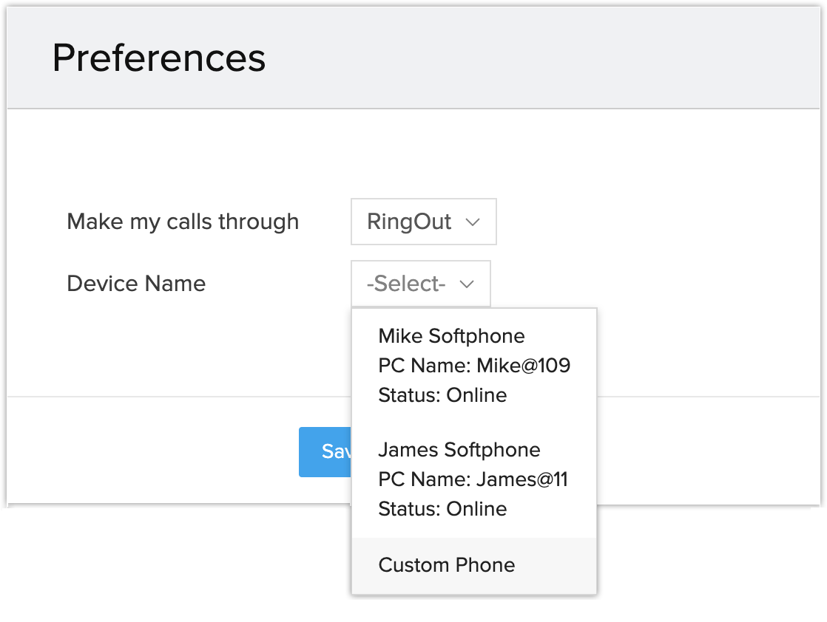Choose James Softphone from the list
Viewport: 827px width, 622px height.
click(459, 450)
